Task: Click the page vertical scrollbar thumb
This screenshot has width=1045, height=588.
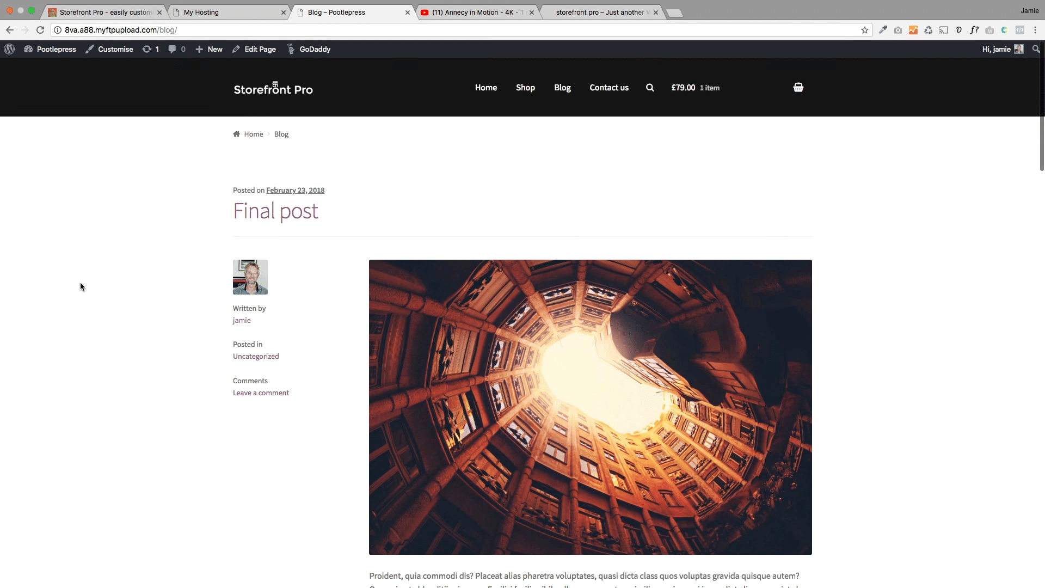Action: [1042, 106]
